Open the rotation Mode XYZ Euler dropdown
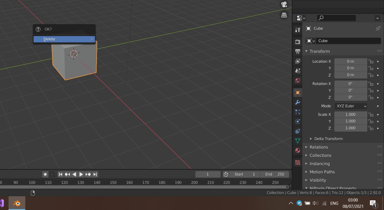Viewport: 384px width, 210px height. (x=351, y=106)
